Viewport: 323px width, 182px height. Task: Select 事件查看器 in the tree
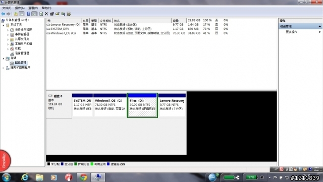pos(22,34)
